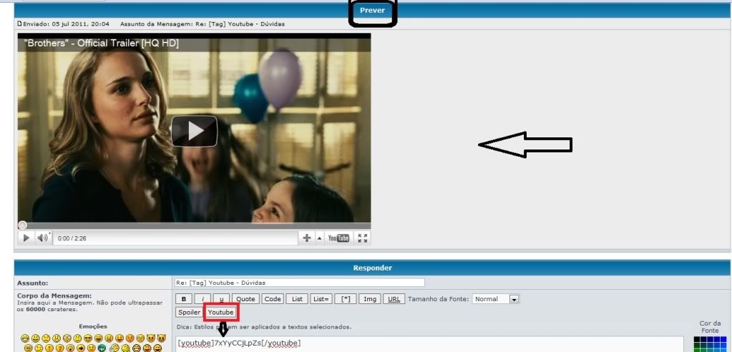Click the seek handle on the video progress bar
The height and width of the screenshot is (352, 732).
[x=22, y=225]
